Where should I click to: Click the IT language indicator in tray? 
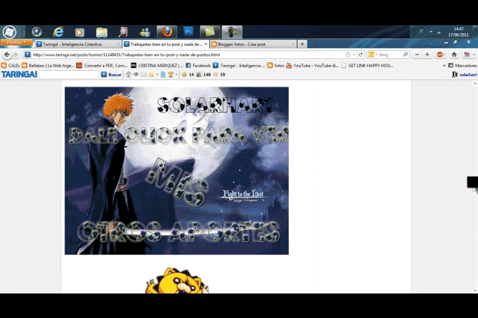pyautogui.click(x=421, y=31)
